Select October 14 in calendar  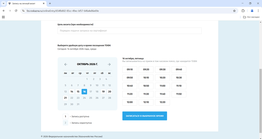click(x=72, y=92)
